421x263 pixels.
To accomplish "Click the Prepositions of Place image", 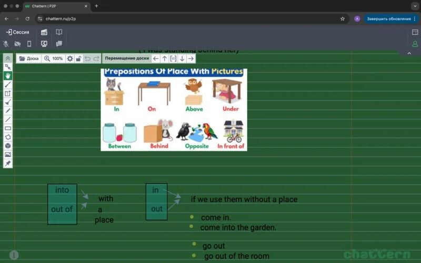I will [x=174, y=109].
